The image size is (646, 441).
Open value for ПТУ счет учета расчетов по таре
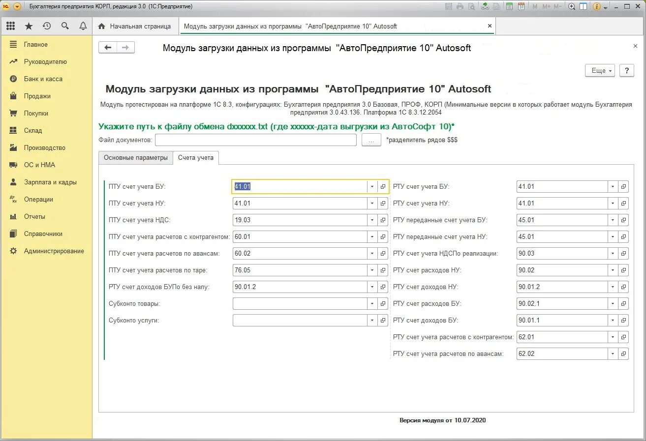(383, 270)
